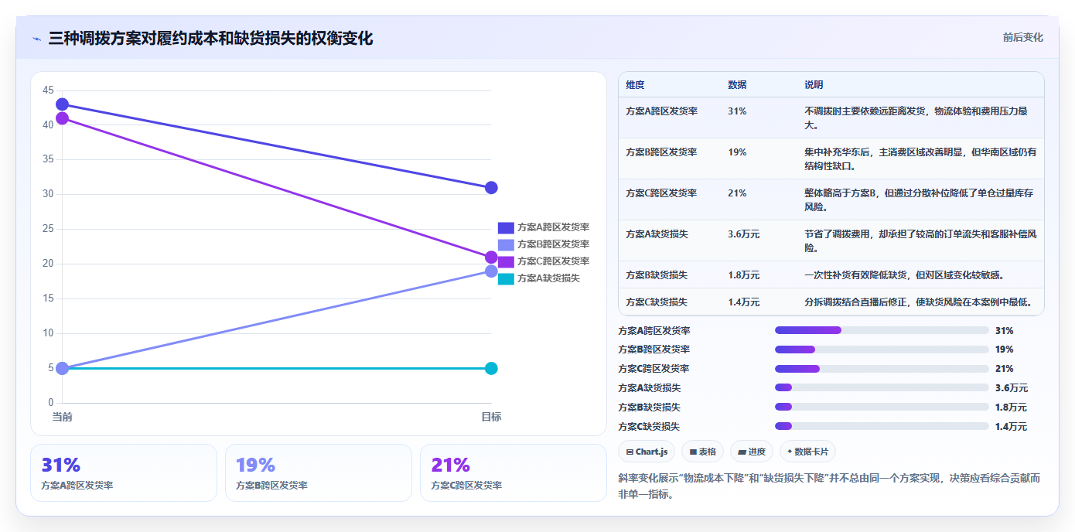Screen dimensions: 1075x532
Task: Click description starting 分拆调拨结合直播后修正
Action: pos(918,302)
